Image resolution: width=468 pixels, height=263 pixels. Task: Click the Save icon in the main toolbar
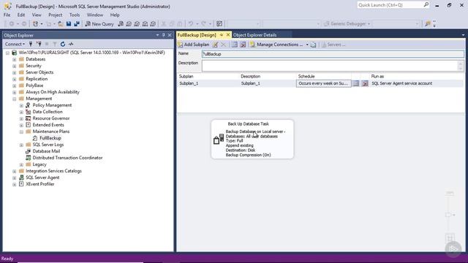point(69,24)
